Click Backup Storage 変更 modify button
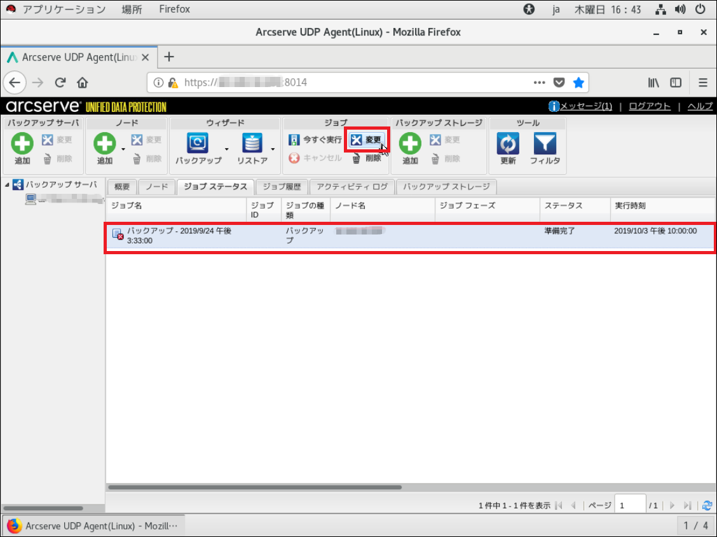 click(445, 140)
